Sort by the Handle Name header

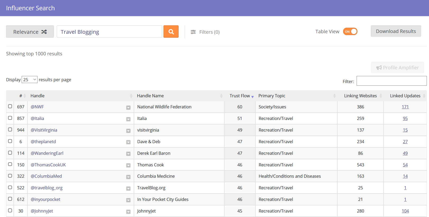coord(150,96)
